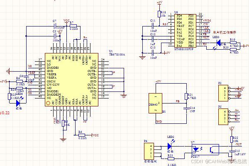249x166 pixels.
Task: Click capacitor C15 symbol
Action: [x=232, y=151]
